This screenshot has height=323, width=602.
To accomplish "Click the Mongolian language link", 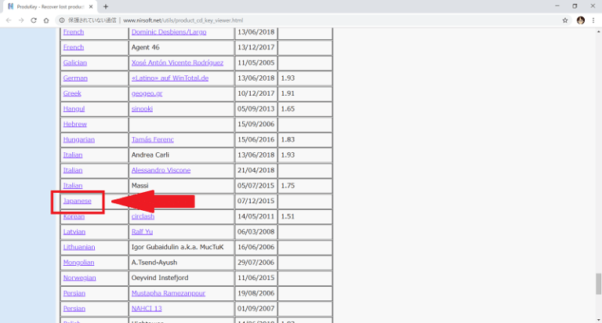I will 78,262.
